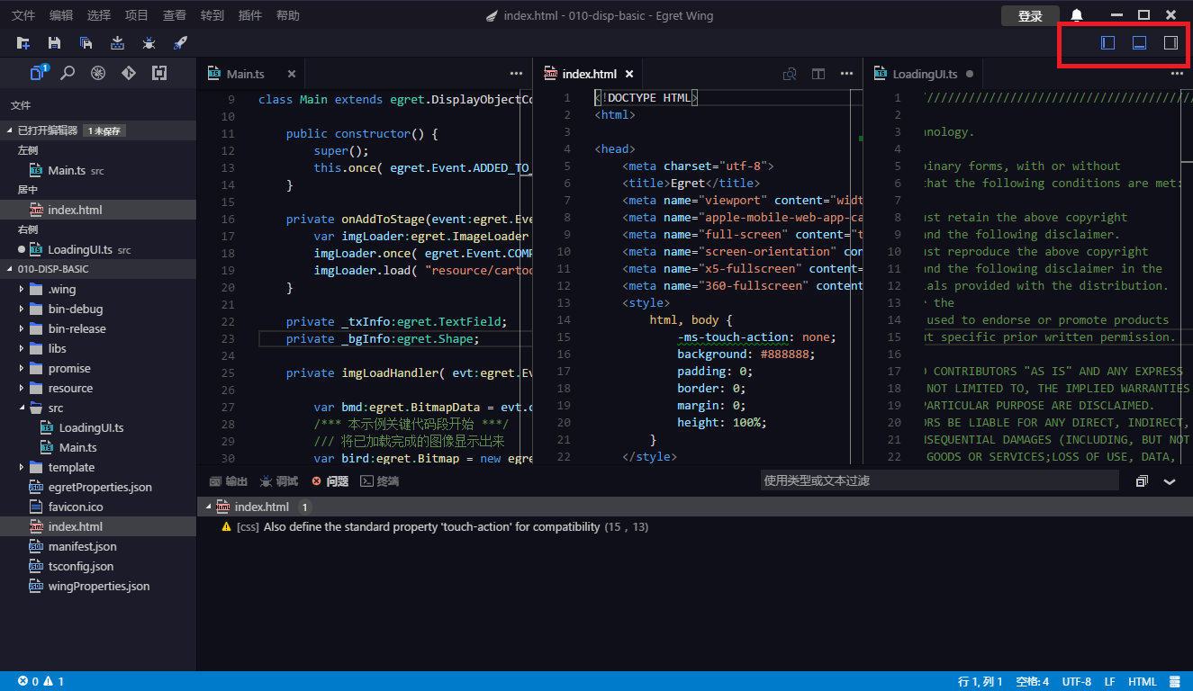
Task: Click the debug bug toolbar icon
Action: [149, 43]
